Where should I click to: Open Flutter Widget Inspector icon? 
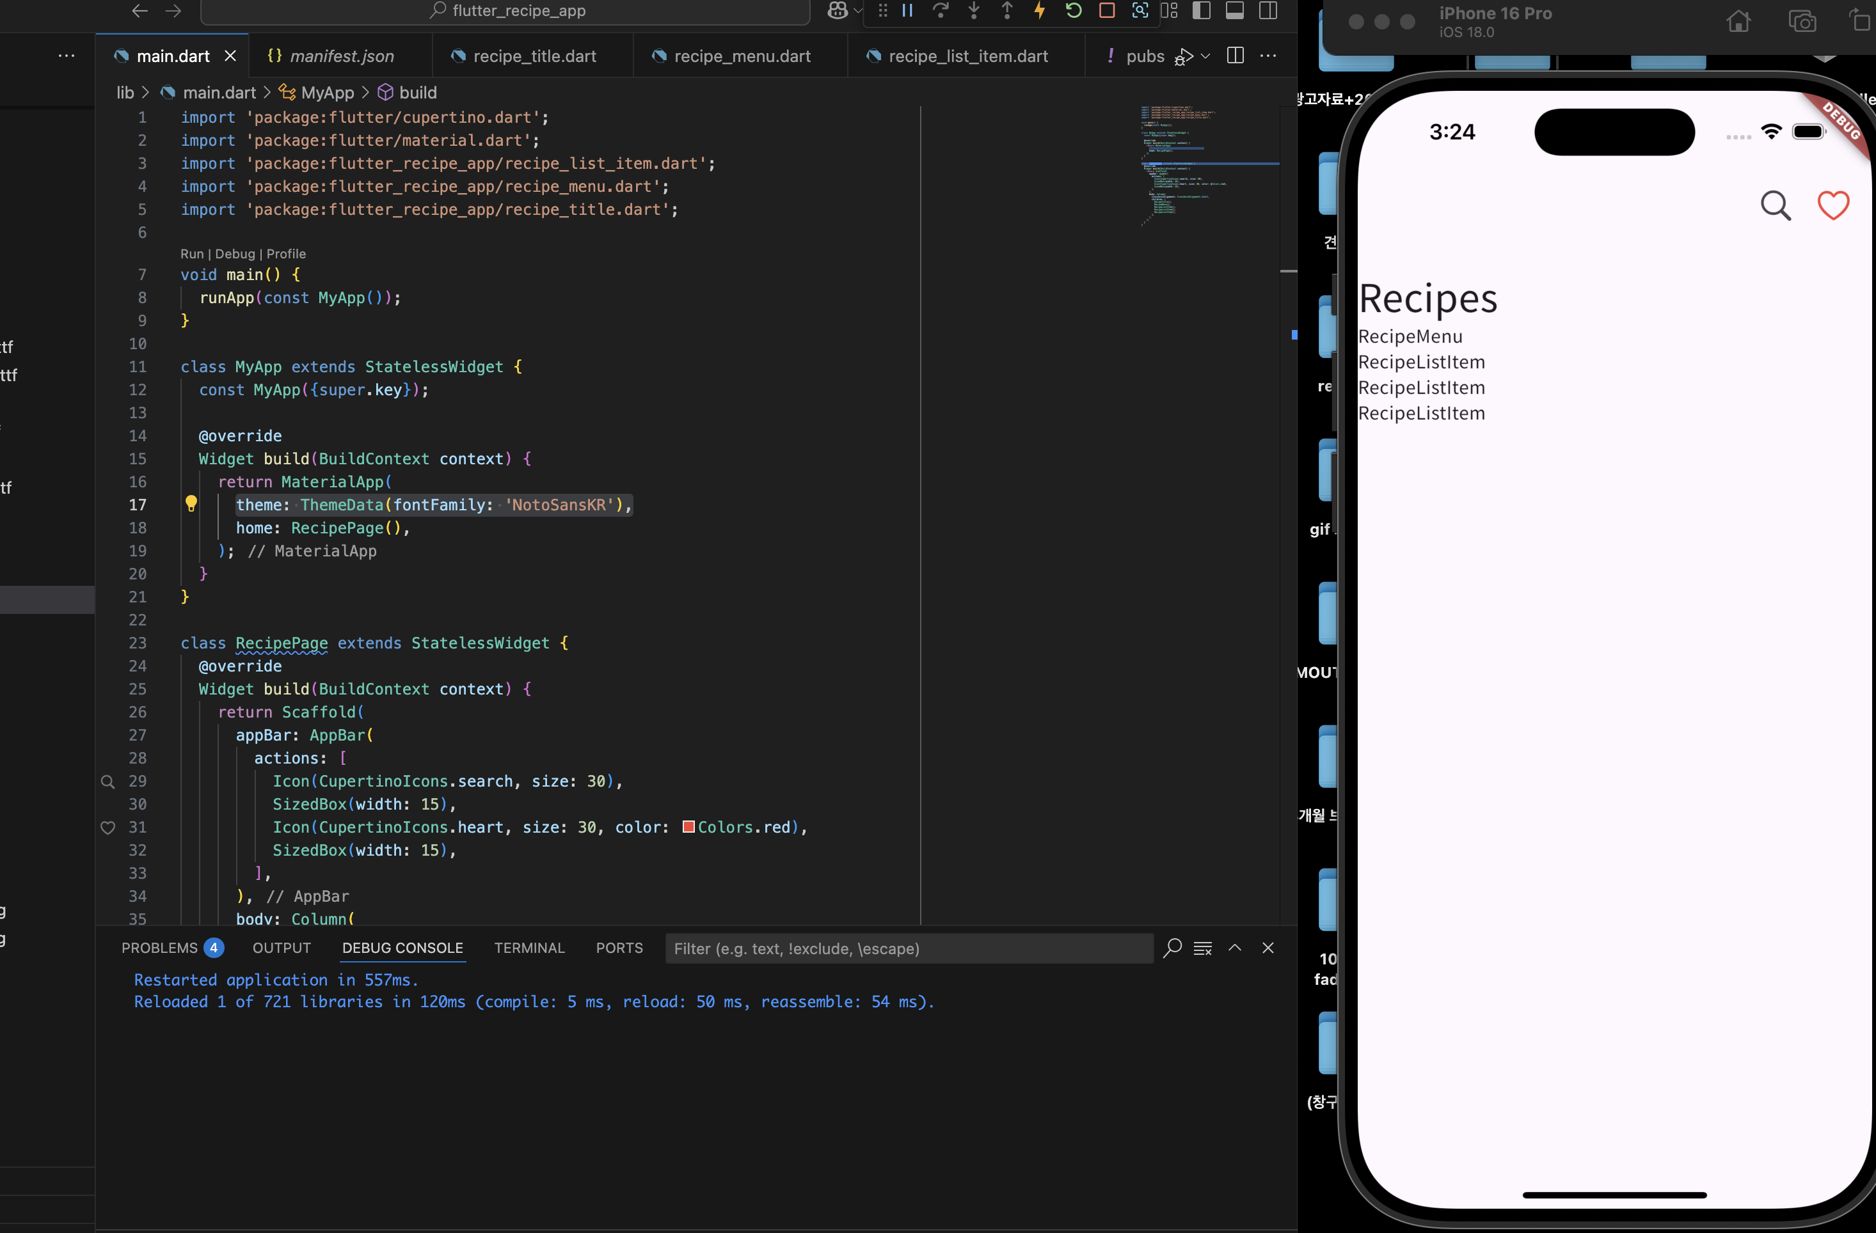tap(1140, 10)
